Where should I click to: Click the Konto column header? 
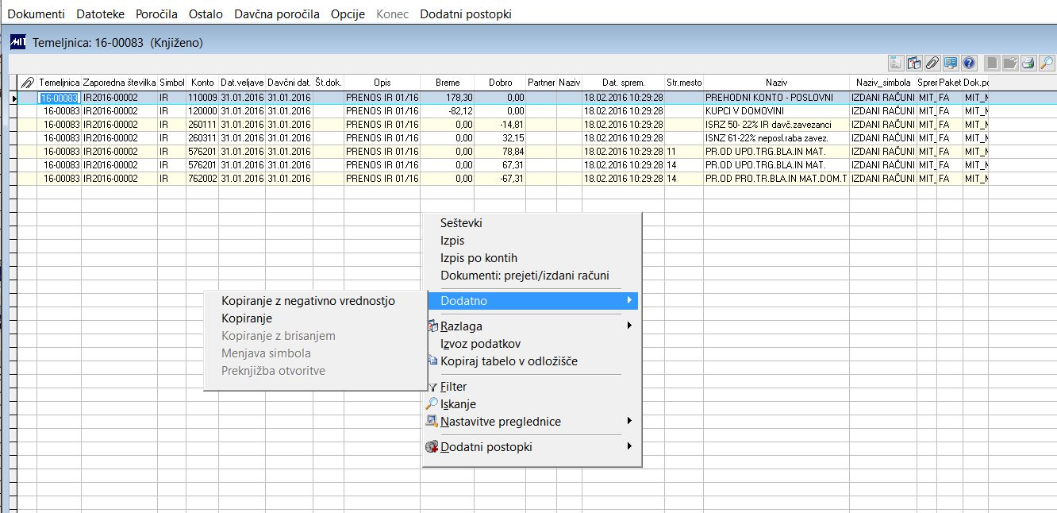(202, 83)
